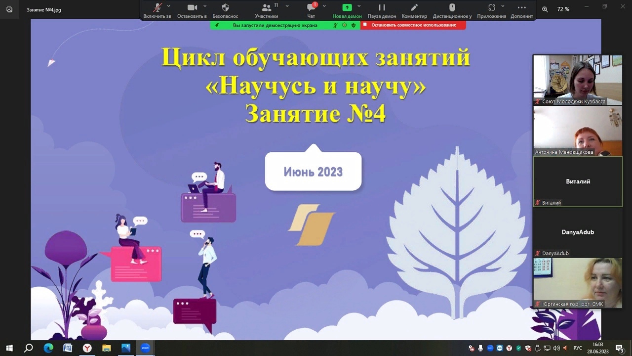Open Windows Start menu
Screen dimensions: 632x356
click(9, 348)
